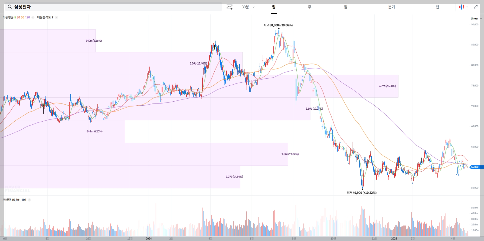Click the 1.27b (14.54%) volume profile label
Viewport: 484px width, 241px height.
click(234, 177)
